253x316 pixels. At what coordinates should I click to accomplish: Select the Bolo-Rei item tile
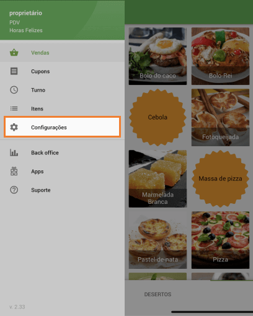point(220,56)
